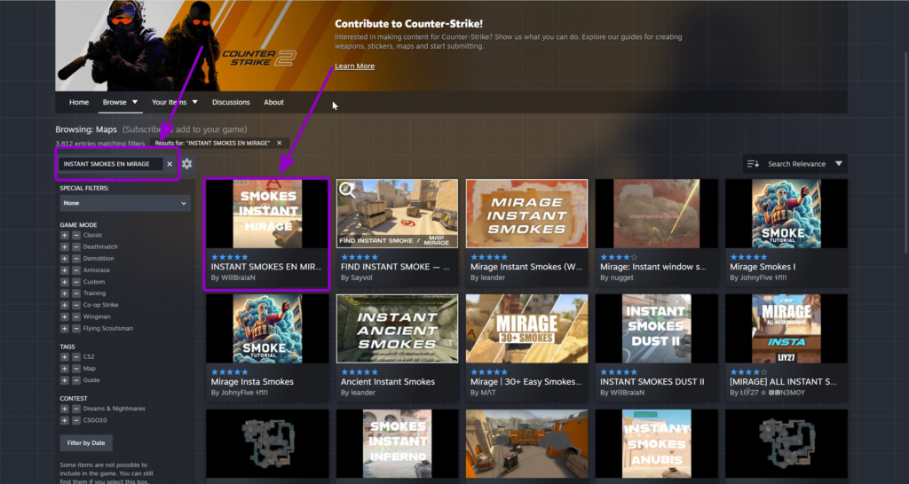Open the Mirage: Instant window smoke thumbnail
The height and width of the screenshot is (484, 909).
point(656,214)
